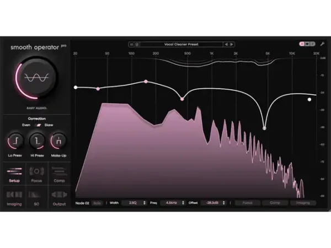Click the smooth operator pro title
331x248 pixels.
(39, 47)
